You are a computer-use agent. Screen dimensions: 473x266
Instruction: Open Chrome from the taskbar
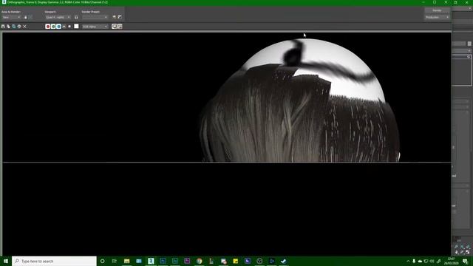(x=199, y=261)
